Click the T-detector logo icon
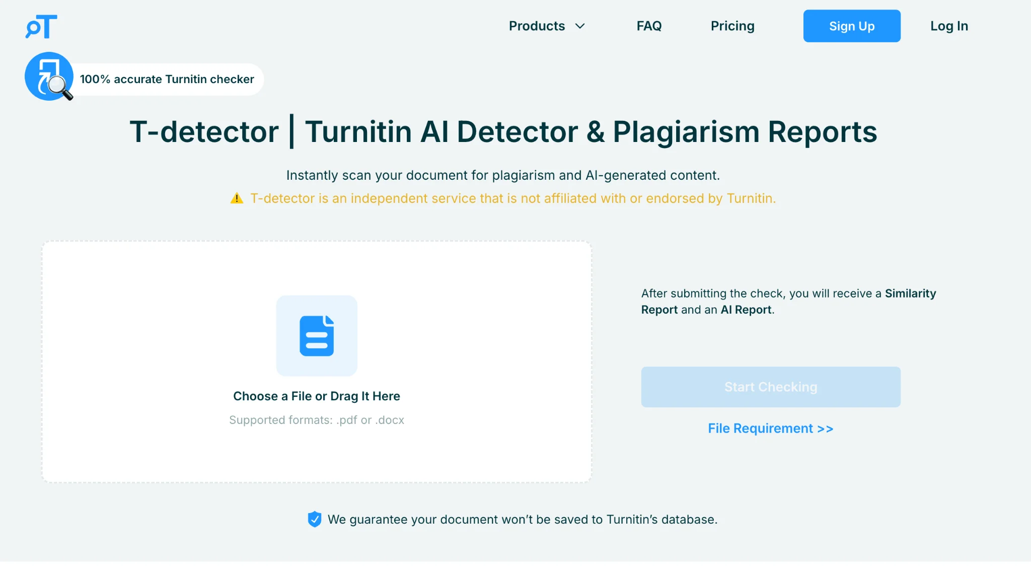The image size is (1031, 577). 41,26
